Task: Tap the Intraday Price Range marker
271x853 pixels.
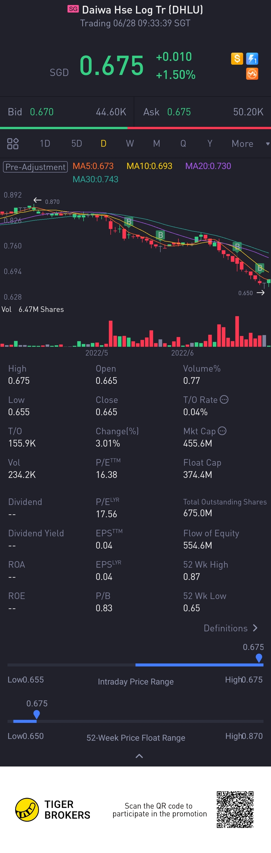Action: [x=259, y=658]
